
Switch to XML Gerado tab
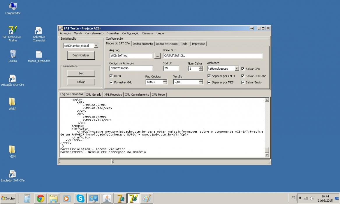[94, 94]
